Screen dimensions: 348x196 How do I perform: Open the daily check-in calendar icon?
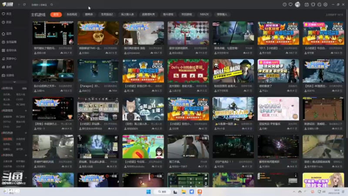point(307,4)
